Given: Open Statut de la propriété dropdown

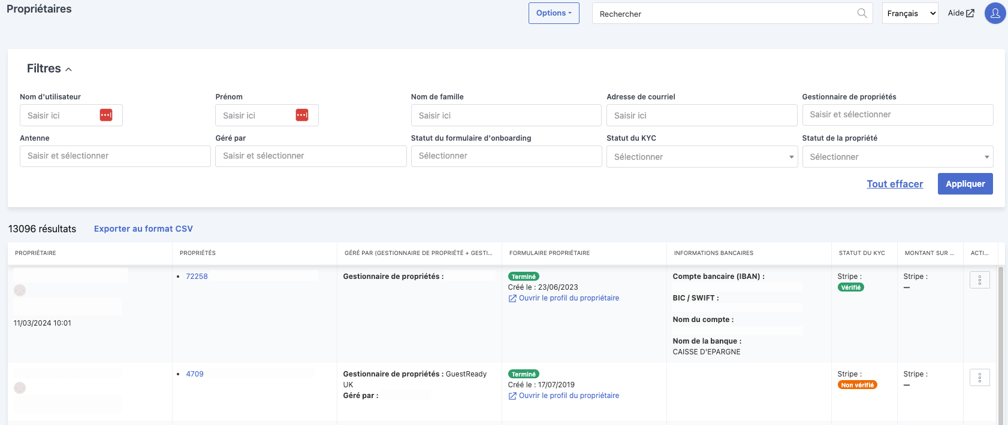Looking at the screenshot, I should click(898, 157).
